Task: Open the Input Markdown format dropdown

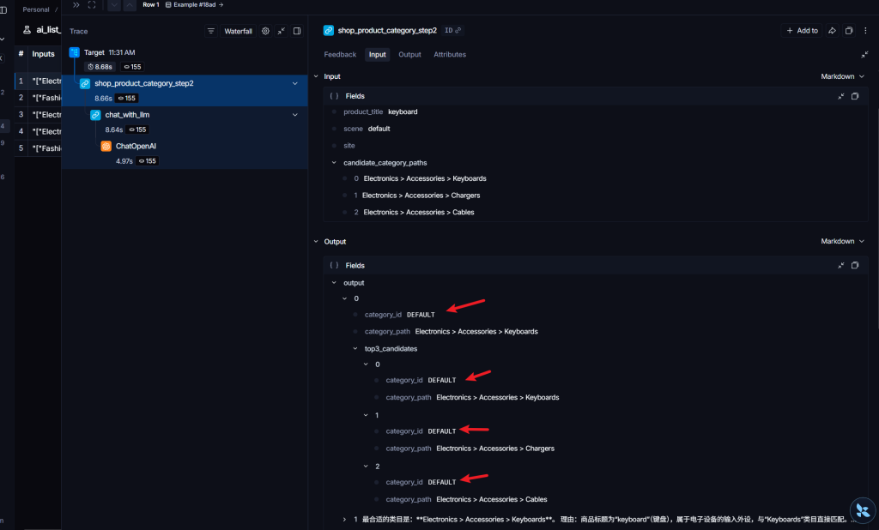Action: click(843, 76)
